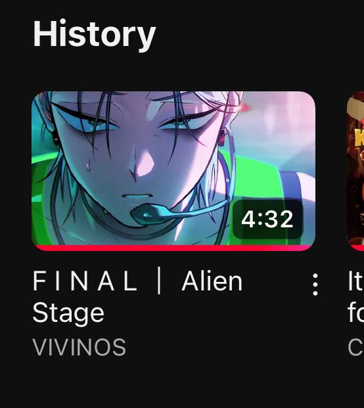364x408 pixels.
Task: Expand the vertical ellipsis beside Alien Stage title
Action: click(315, 284)
